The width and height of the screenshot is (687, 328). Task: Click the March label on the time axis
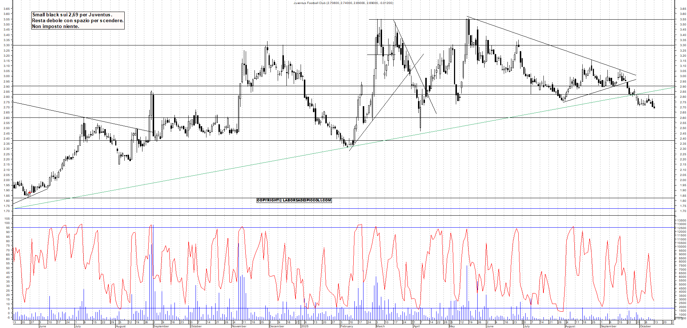point(380,326)
